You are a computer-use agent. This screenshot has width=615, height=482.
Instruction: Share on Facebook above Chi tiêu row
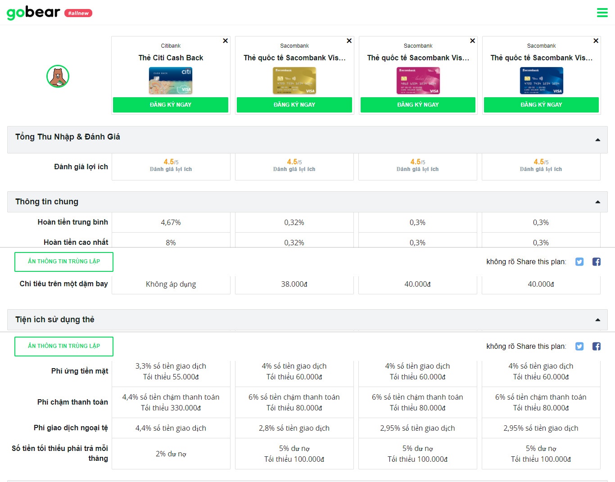[597, 262]
